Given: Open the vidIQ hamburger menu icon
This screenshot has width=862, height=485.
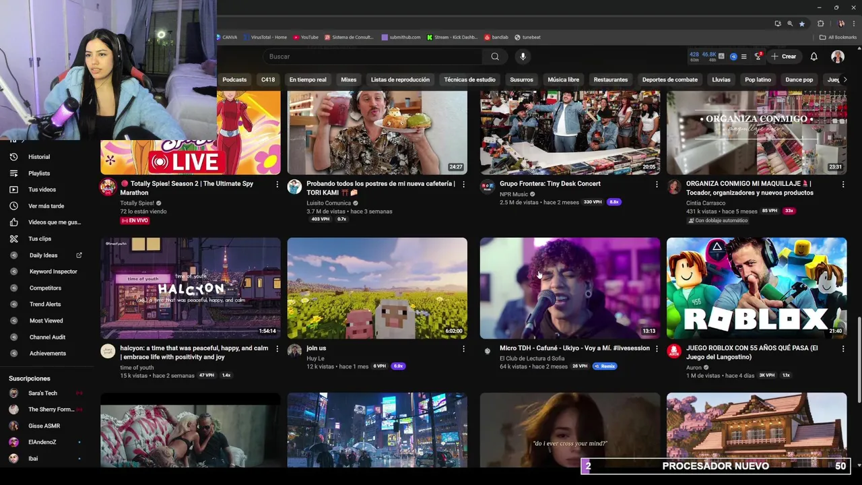Looking at the screenshot, I should click(x=743, y=57).
